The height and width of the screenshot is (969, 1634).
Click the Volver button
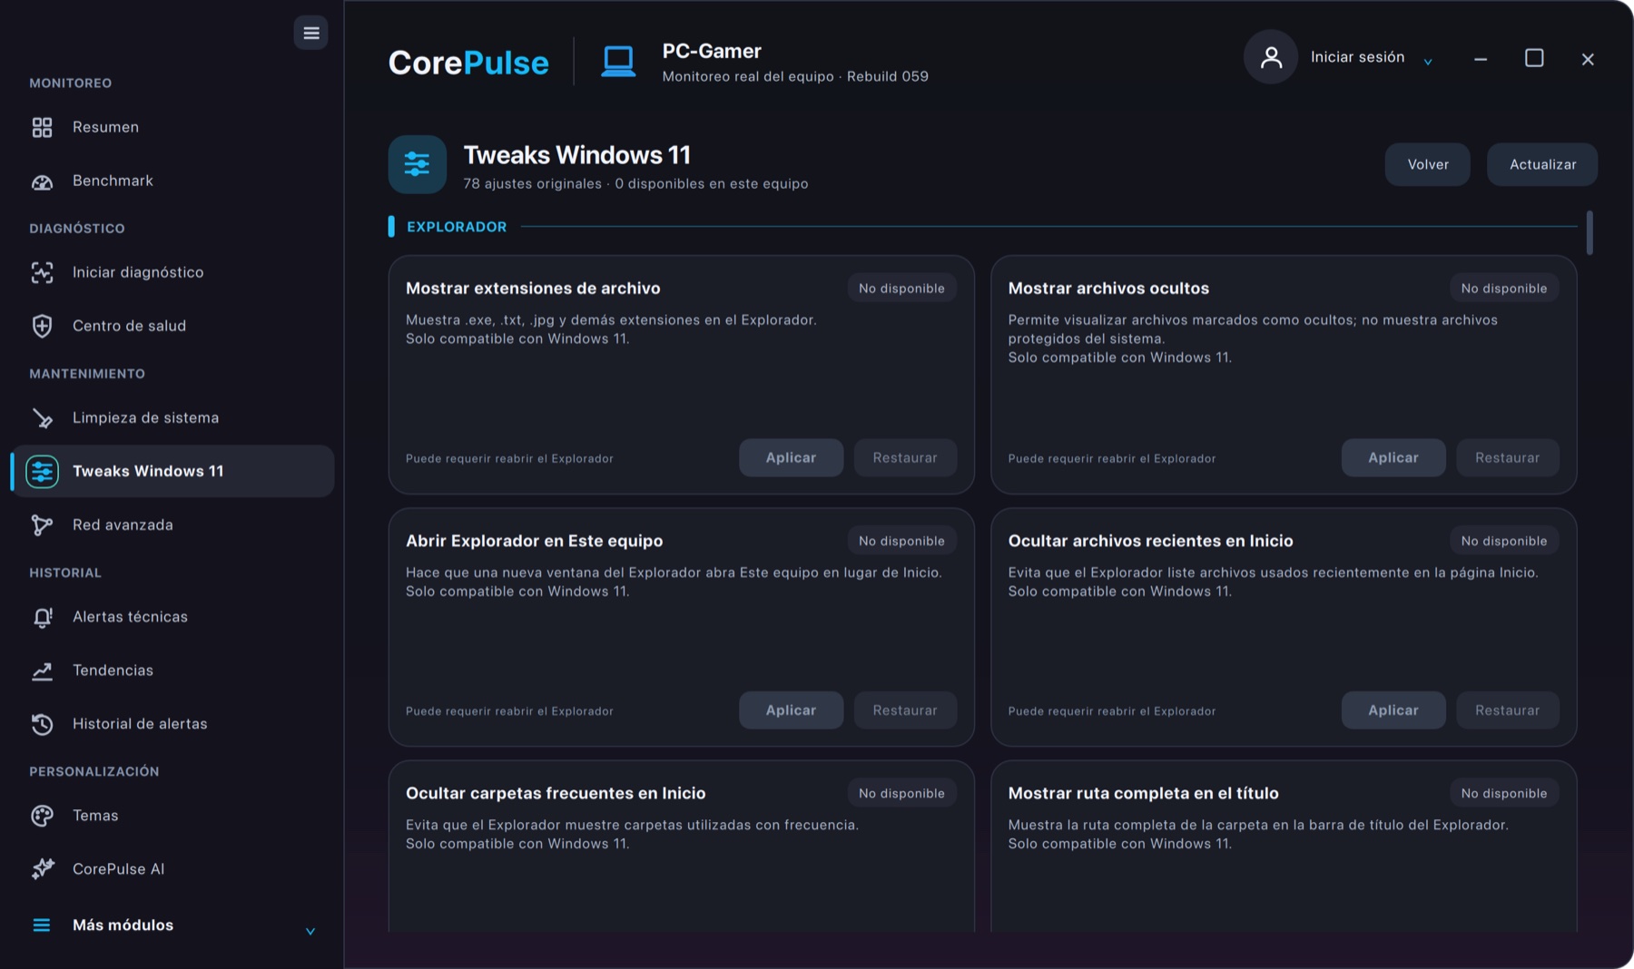click(x=1428, y=164)
